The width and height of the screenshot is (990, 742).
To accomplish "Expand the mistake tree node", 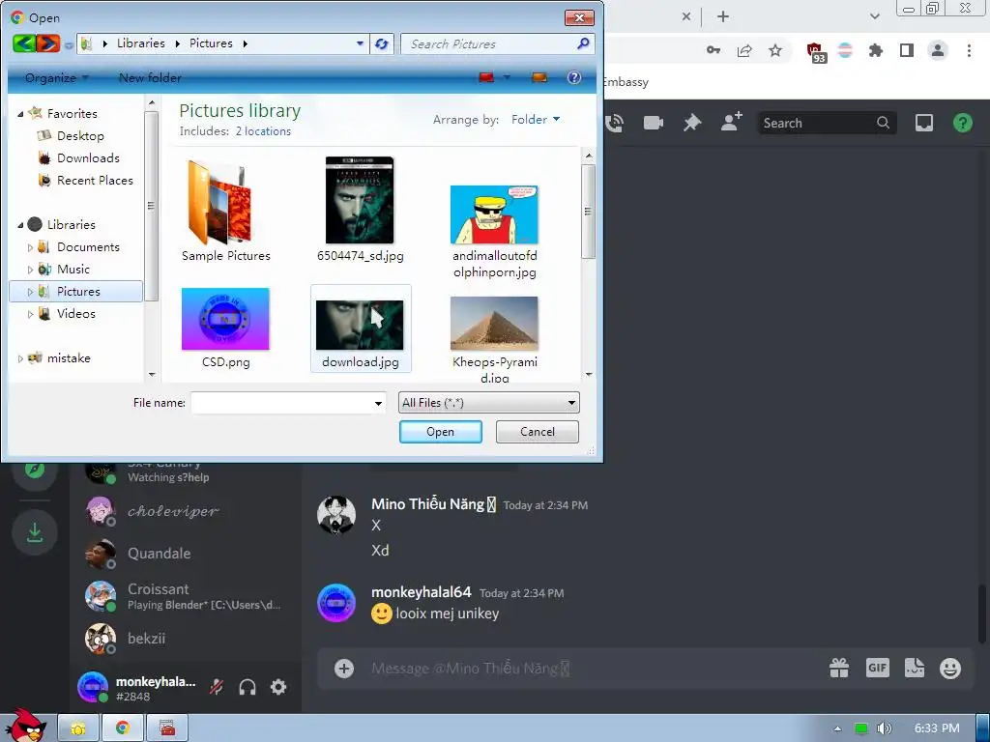I will [x=20, y=358].
